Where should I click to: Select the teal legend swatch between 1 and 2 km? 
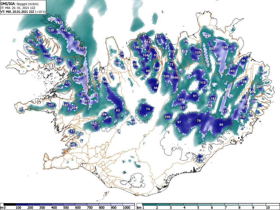tap(149, 204)
